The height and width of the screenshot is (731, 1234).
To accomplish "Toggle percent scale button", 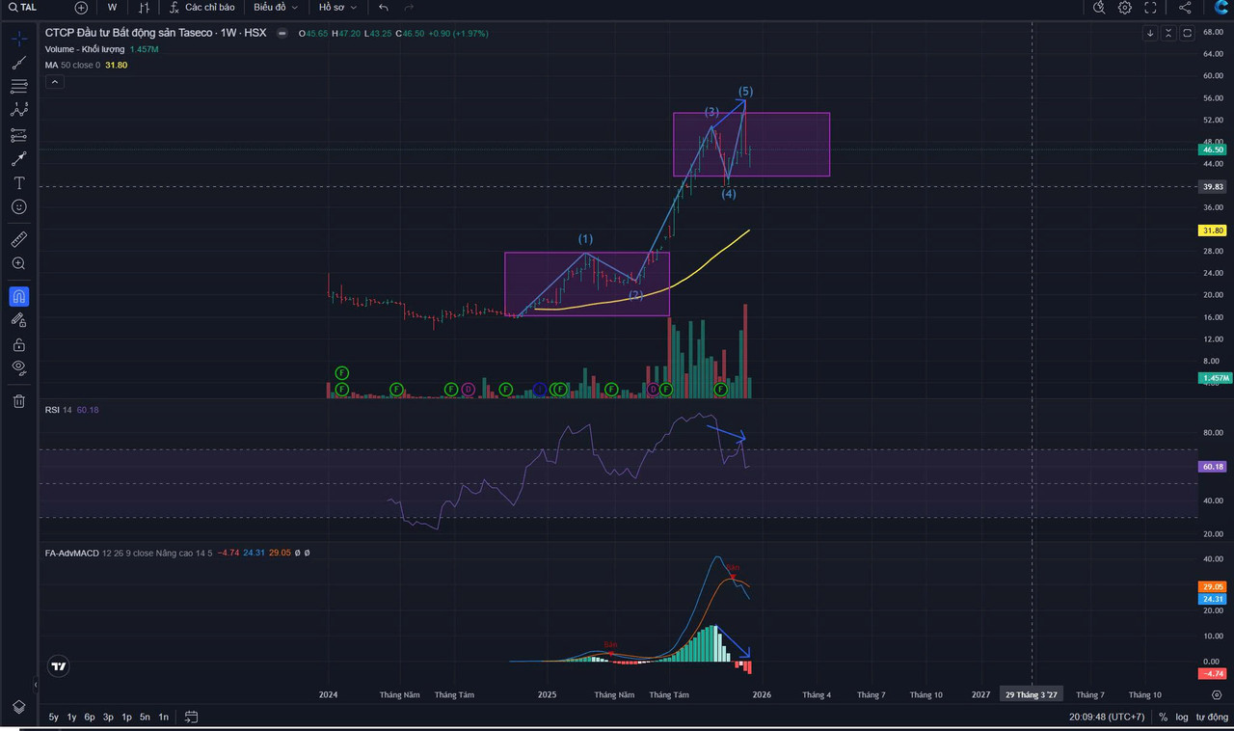I will tap(1163, 717).
